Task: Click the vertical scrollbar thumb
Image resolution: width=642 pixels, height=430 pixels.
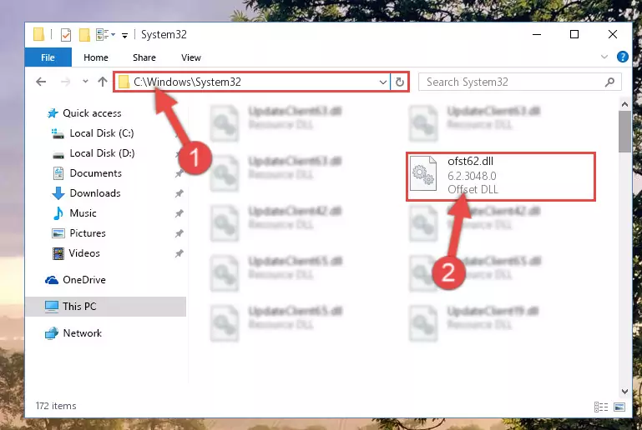Action: (x=624, y=132)
